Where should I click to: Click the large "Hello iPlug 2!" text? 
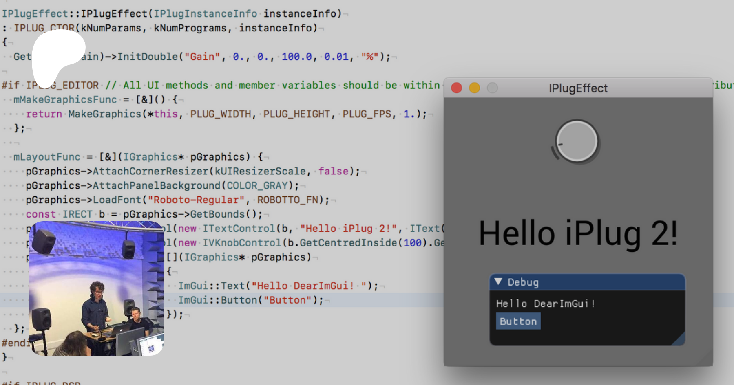click(578, 233)
